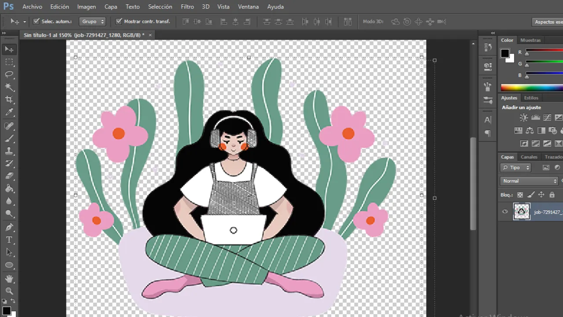Add a Curves adjustment

tap(547, 118)
